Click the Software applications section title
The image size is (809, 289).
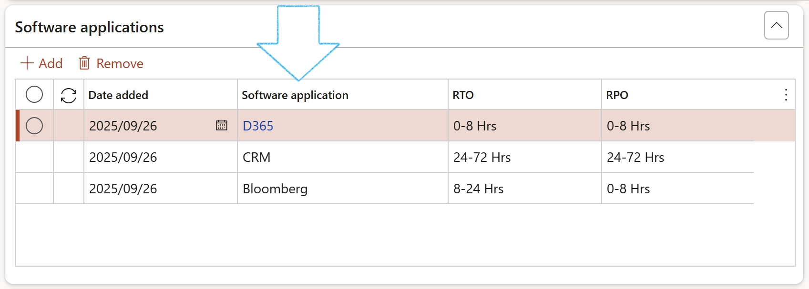[89, 27]
